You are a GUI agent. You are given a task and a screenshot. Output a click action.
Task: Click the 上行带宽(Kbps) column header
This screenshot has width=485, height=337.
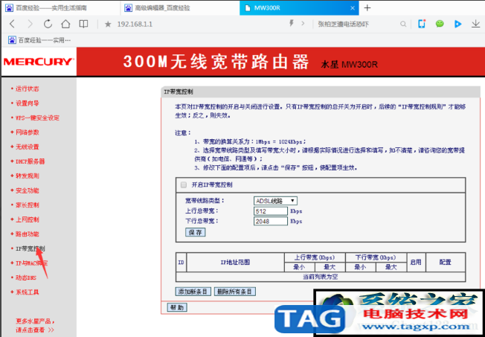click(315, 257)
